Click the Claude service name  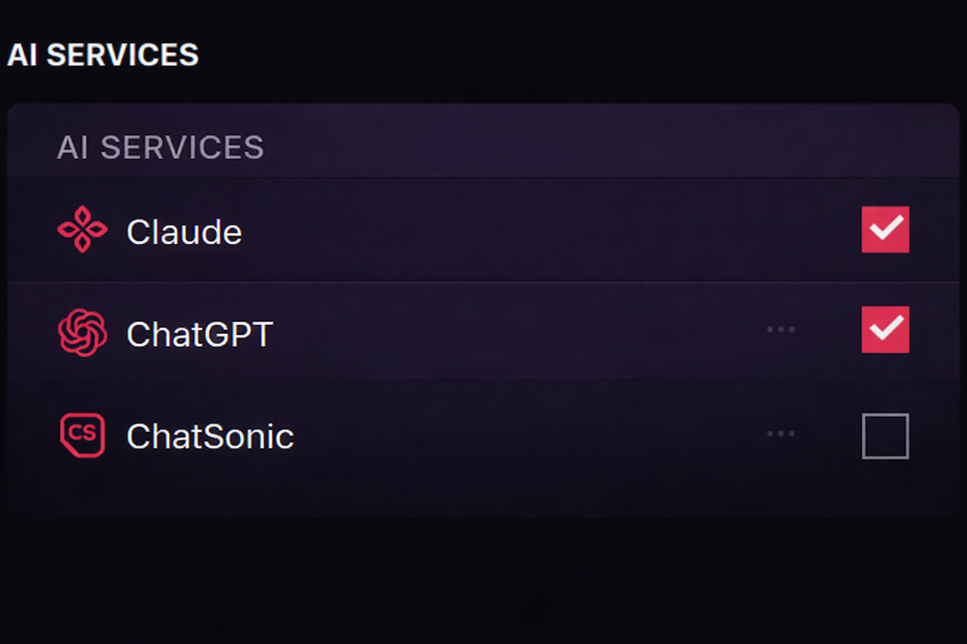184,231
